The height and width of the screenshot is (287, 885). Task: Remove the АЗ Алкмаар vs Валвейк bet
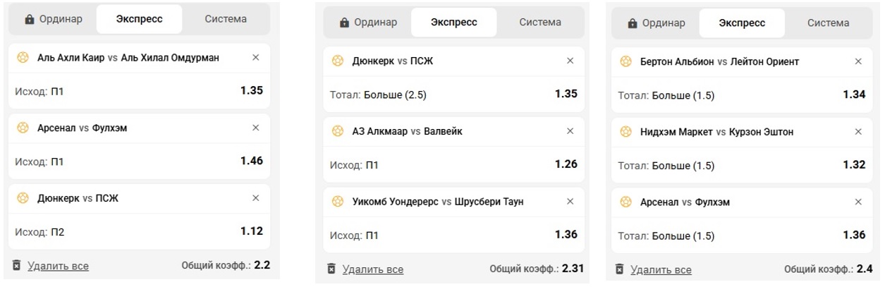click(570, 131)
